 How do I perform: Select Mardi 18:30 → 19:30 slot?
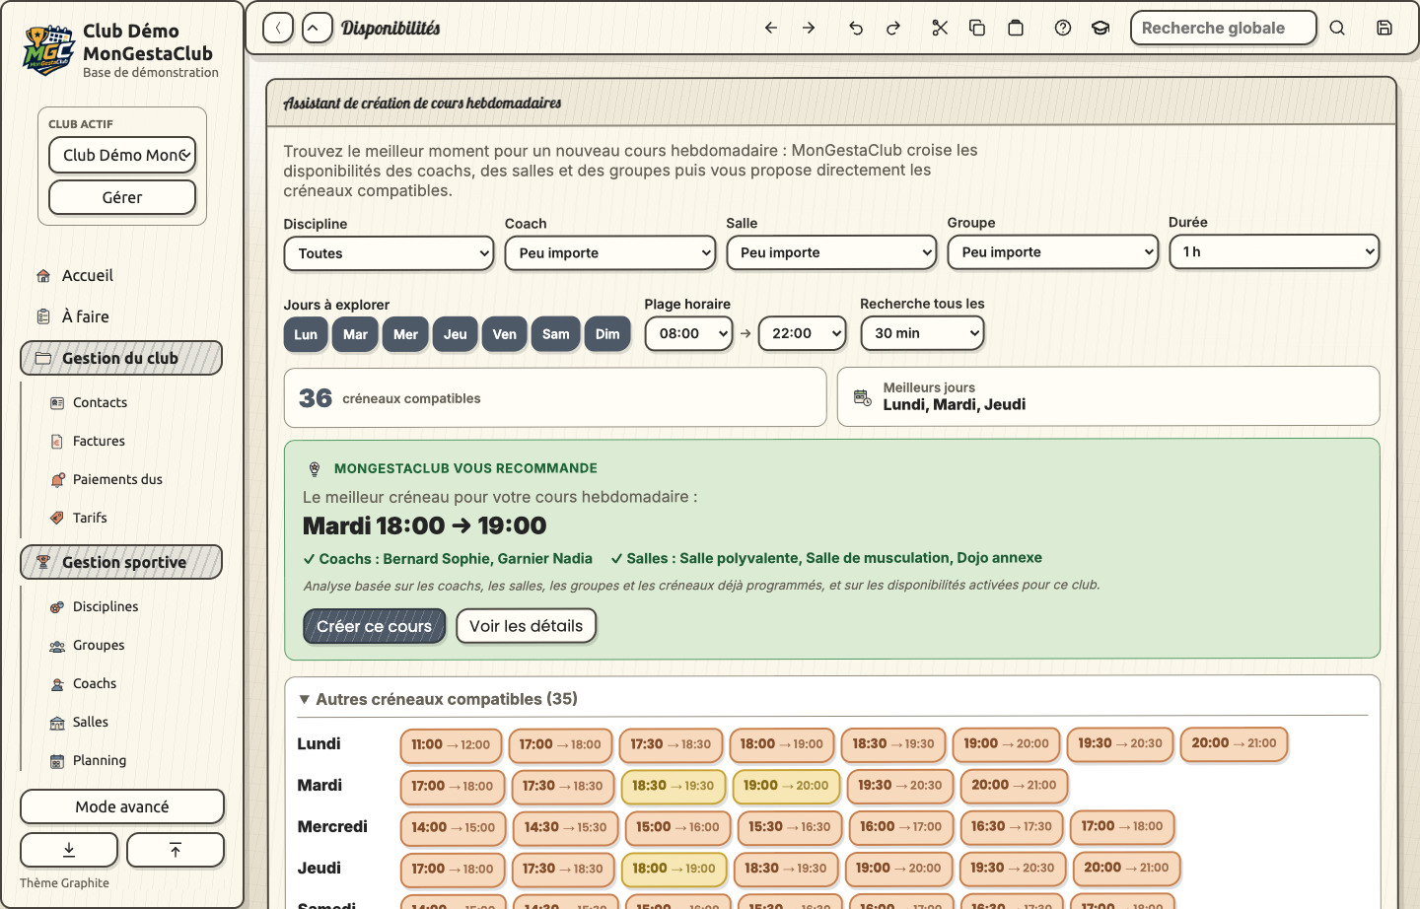[674, 786]
